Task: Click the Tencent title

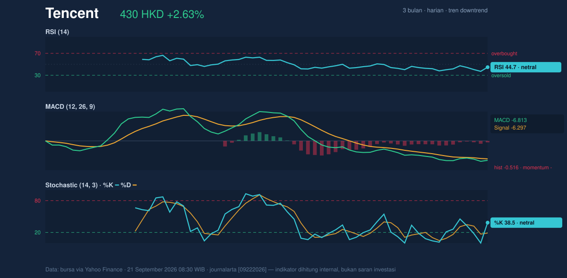Action: 72,13
